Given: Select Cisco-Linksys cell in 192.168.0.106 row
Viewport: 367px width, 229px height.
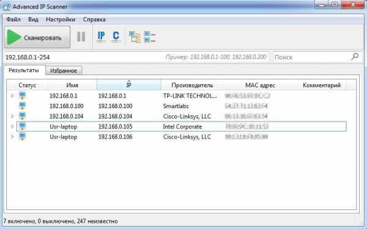Looking at the screenshot, I should 187,137.
